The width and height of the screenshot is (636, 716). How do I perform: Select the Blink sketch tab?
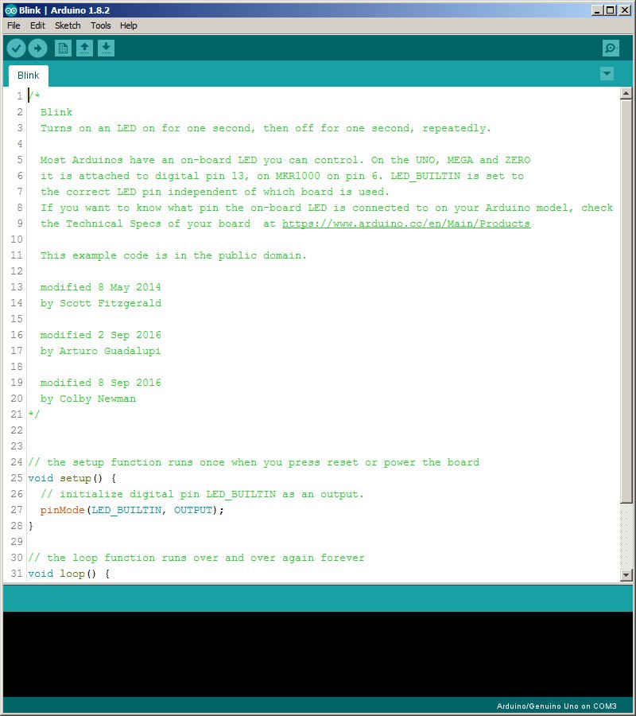(x=29, y=76)
